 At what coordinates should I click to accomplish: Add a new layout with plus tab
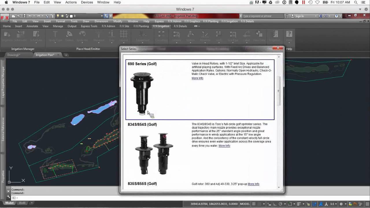[32, 203]
